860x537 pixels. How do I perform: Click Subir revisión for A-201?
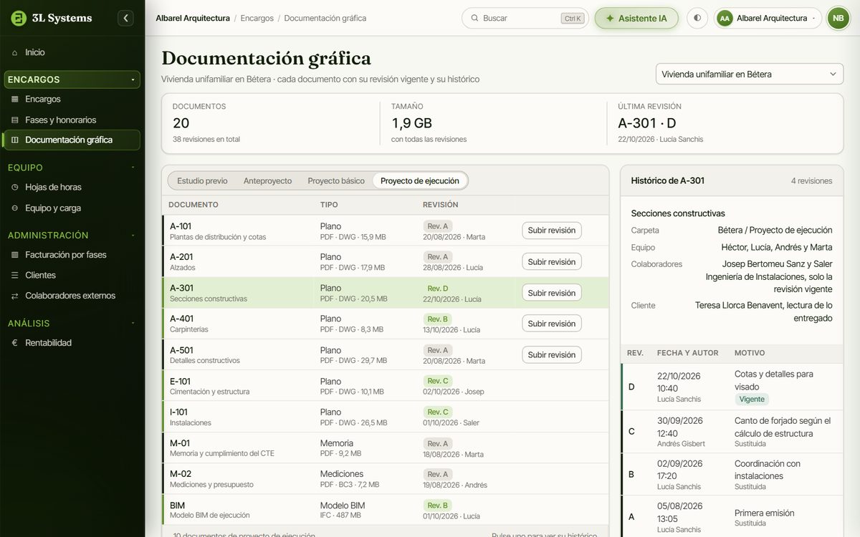tap(551, 261)
